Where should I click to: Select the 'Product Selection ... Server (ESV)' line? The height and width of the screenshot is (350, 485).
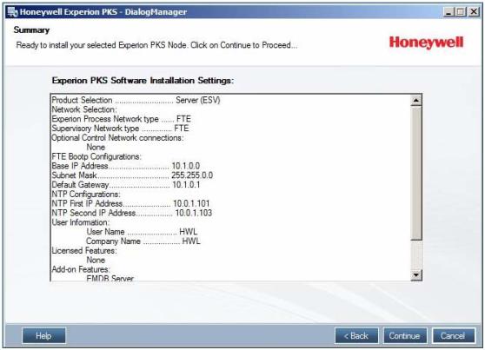pos(136,100)
